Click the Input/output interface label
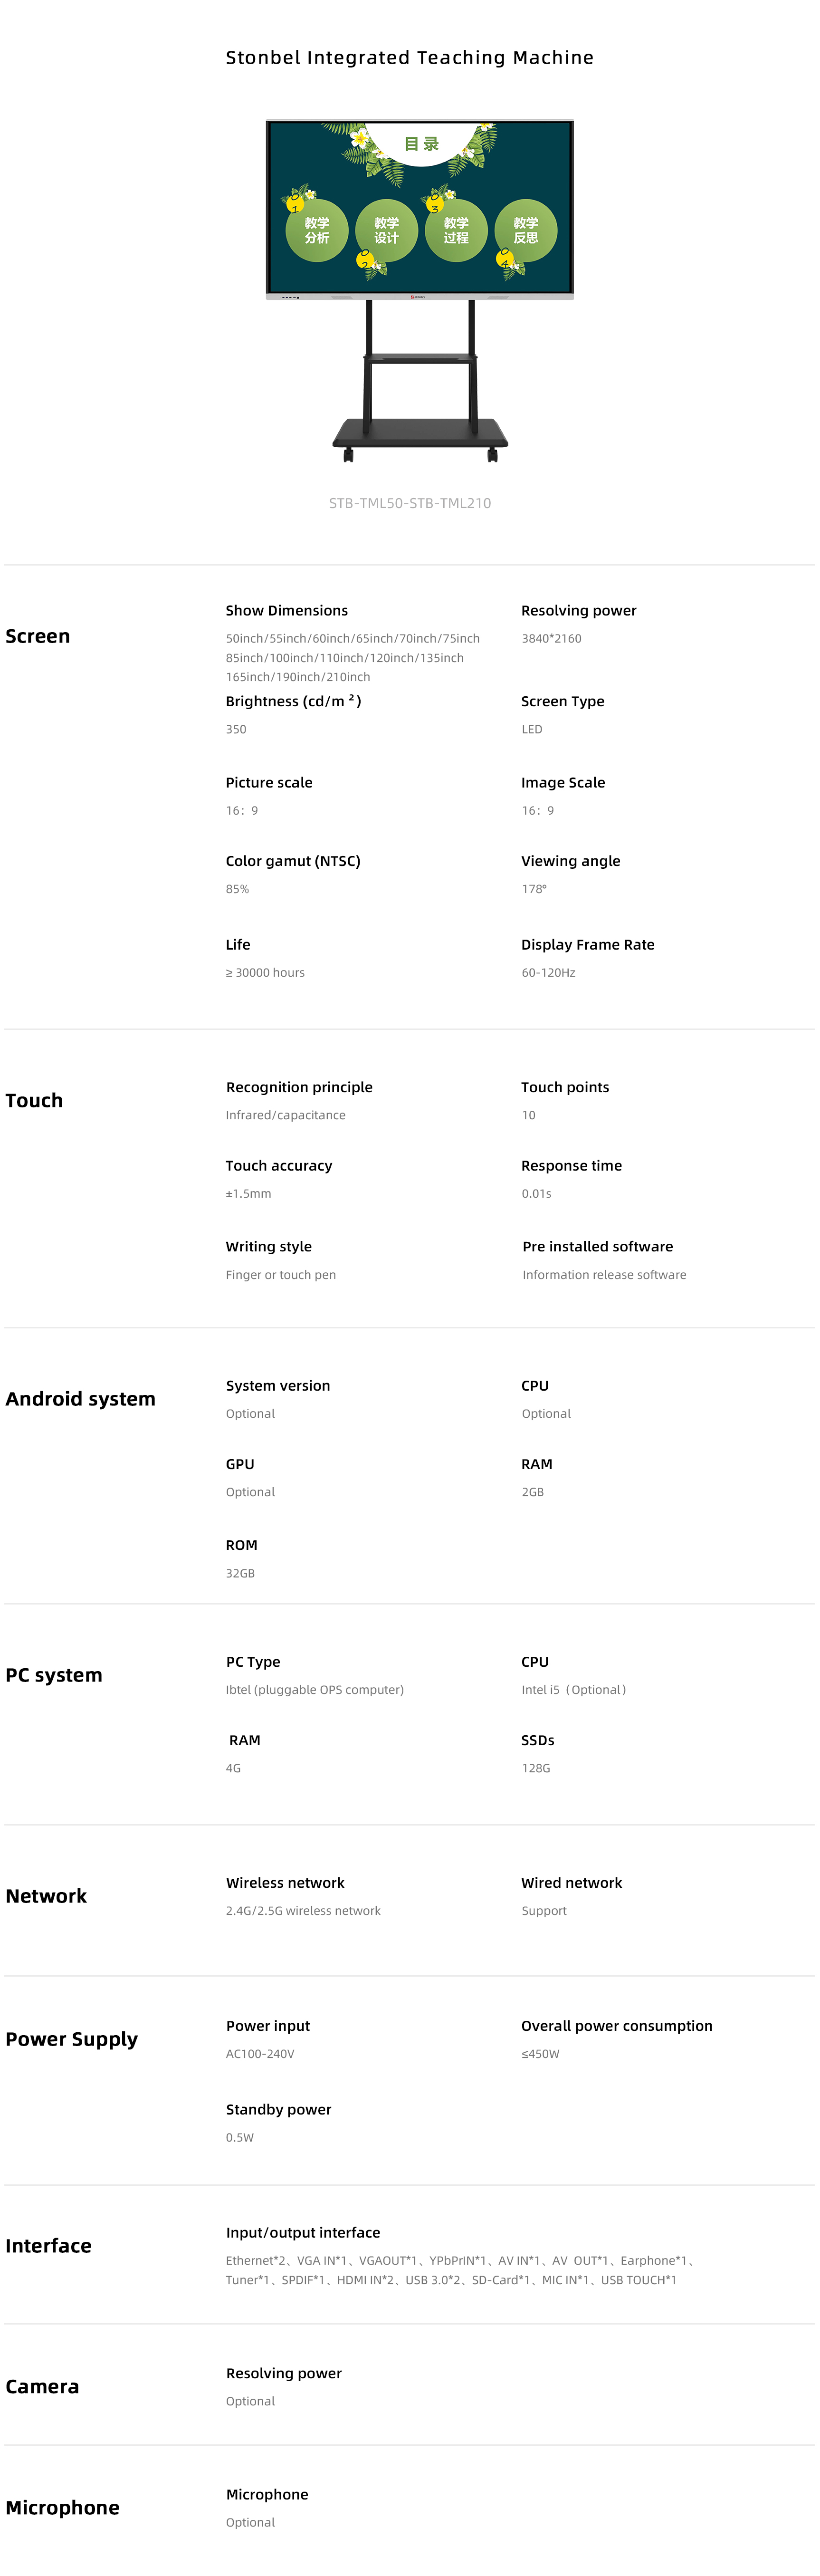This screenshot has height=2576, width=820. (303, 2232)
